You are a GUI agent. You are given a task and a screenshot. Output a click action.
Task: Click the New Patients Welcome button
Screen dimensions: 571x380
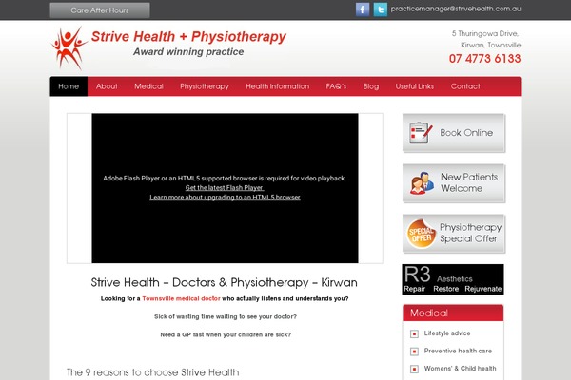[454, 183]
